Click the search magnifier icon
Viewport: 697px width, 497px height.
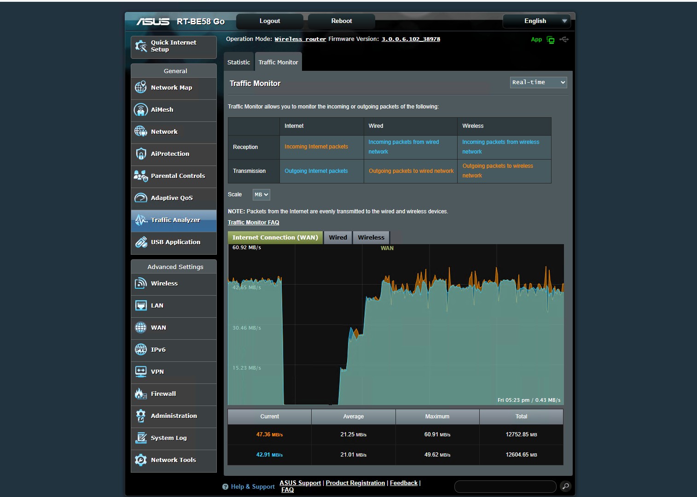pyautogui.click(x=565, y=486)
